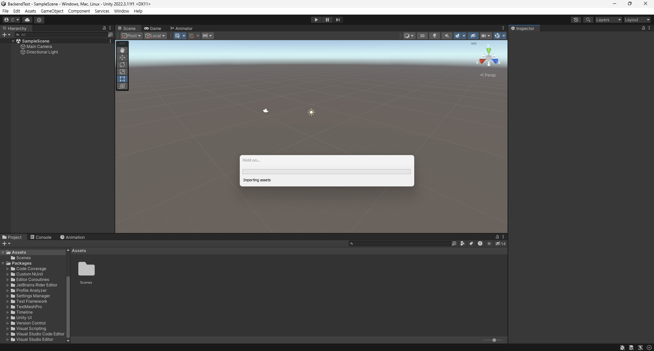Click the Play button

(x=316, y=20)
